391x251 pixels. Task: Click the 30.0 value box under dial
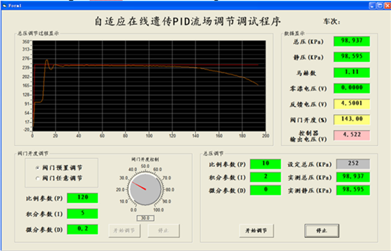145,218
